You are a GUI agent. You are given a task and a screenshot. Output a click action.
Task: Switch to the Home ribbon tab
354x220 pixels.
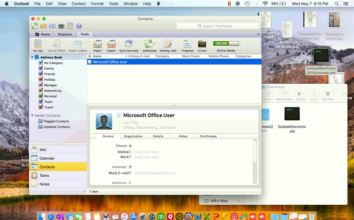43,34
